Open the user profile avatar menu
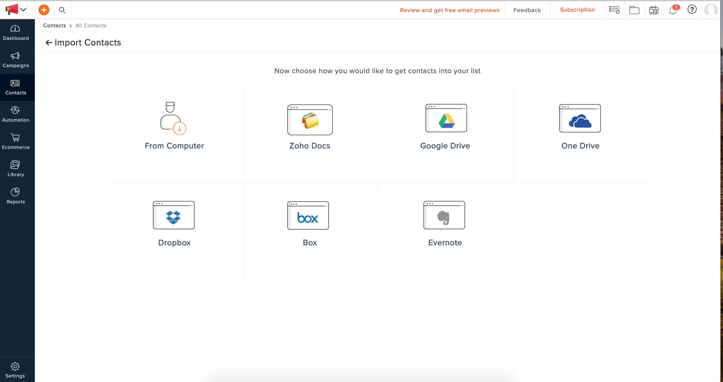This screenshot has height=382, width=723. coord(711,10)
